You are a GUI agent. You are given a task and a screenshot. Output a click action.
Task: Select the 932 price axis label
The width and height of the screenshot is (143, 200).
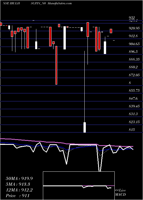pyautogui.click(x=132, y=18)
